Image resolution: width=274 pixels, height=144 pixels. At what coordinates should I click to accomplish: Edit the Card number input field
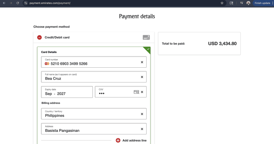[x=94, y=62]
